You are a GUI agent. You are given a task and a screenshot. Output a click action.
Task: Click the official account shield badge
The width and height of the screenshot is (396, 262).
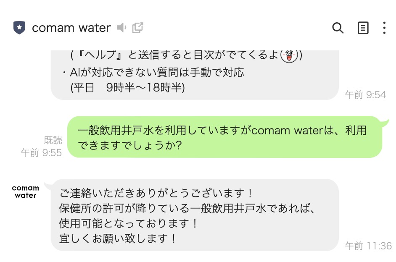point(19,28)
